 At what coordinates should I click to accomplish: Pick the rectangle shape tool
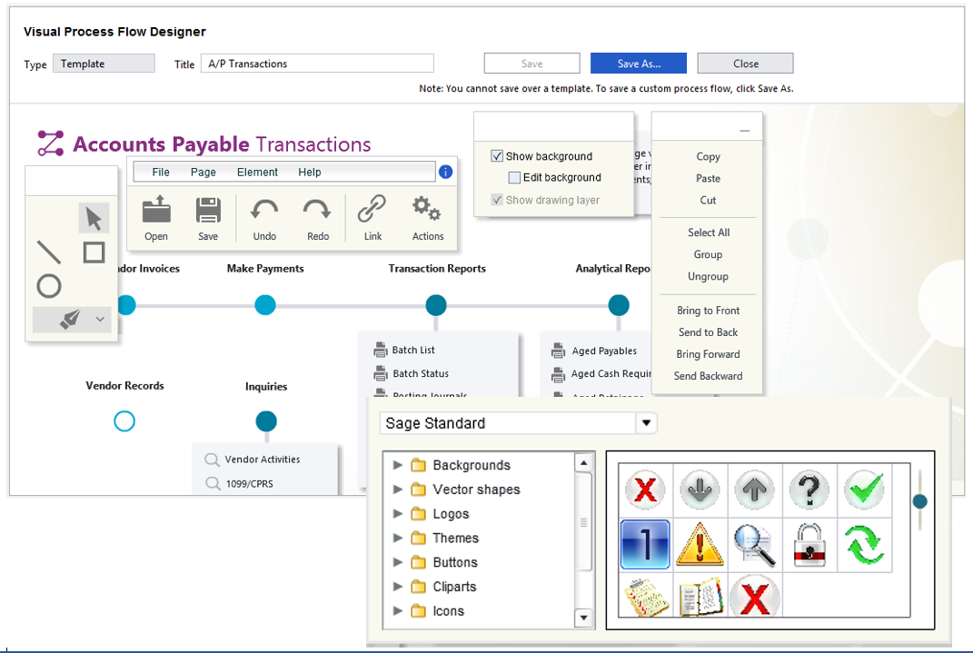(94, 252)
